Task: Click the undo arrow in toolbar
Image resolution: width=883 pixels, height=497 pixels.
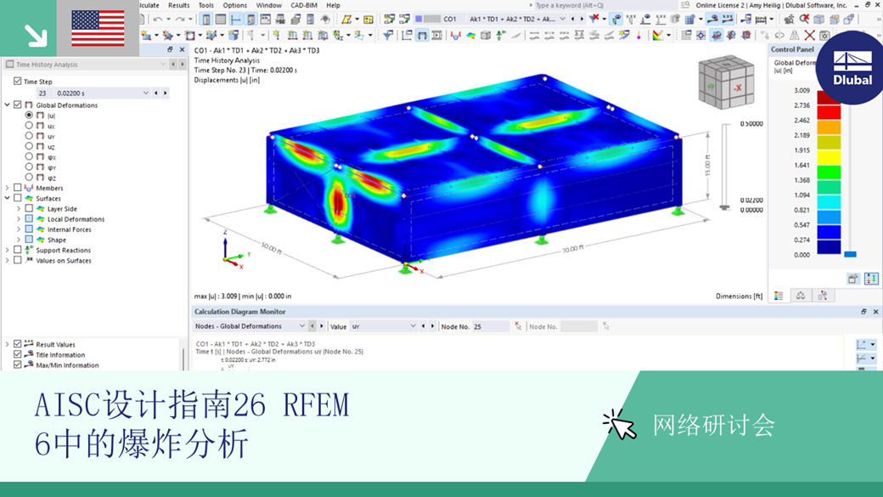Action: point(158,20)
